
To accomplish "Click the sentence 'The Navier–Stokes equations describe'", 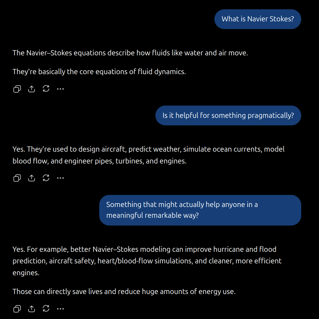I will pyautogui.click(x=130, y=53).
